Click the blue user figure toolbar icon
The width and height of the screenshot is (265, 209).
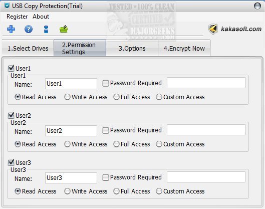coord(46,29)
